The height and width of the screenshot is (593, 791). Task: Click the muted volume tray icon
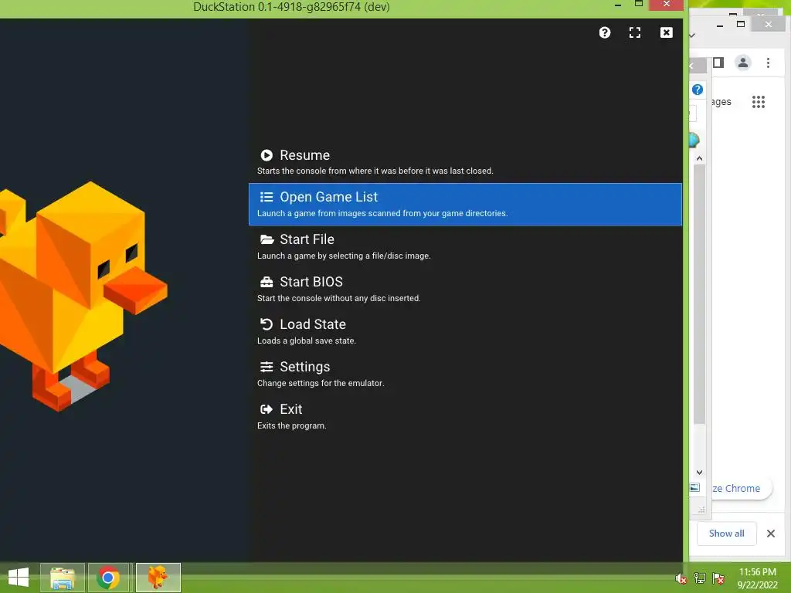[x=681, y=578]
